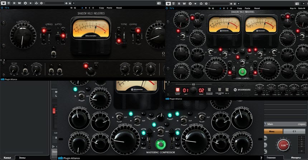
Task: Click Solo M in dual-meter compressor bar
Action: point(302,8)
